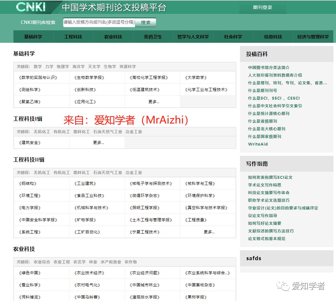Screen dimensions: 336x301
Task: Open 职称学术论文选题技巧 guide
Action: click(269, 200)
